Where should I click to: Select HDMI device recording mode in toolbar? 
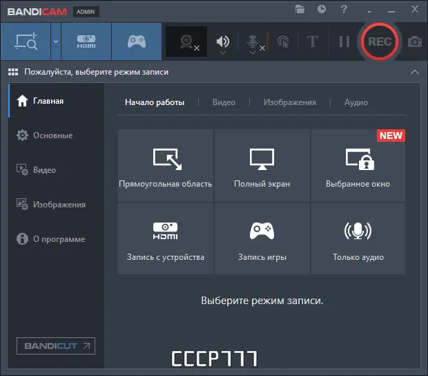coord(86,41)
